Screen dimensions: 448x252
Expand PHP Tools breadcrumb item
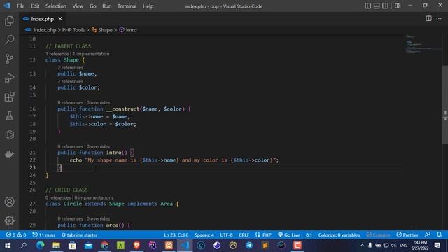pos(73,30)
